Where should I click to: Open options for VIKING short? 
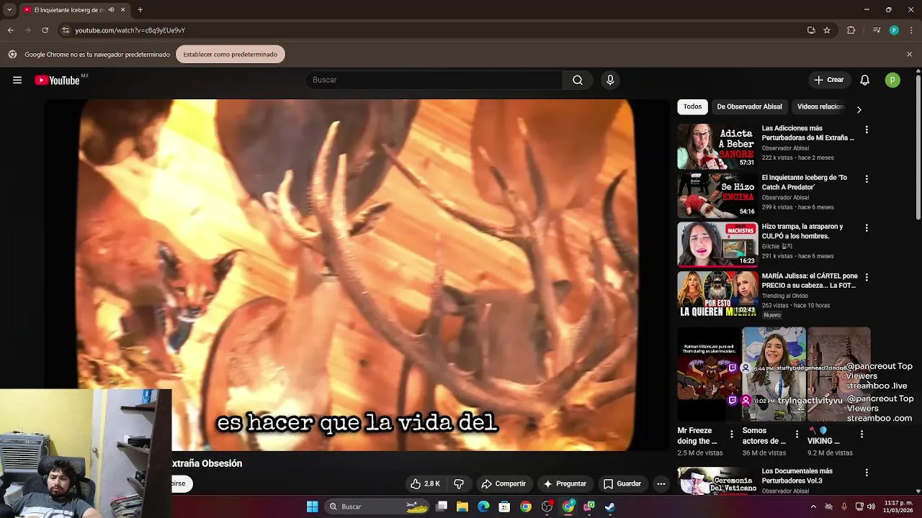pyautogui.click(x=861, y=435)
